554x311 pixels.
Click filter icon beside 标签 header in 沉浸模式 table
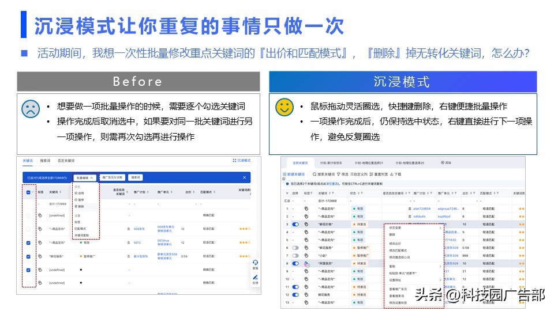pos(311,194)
